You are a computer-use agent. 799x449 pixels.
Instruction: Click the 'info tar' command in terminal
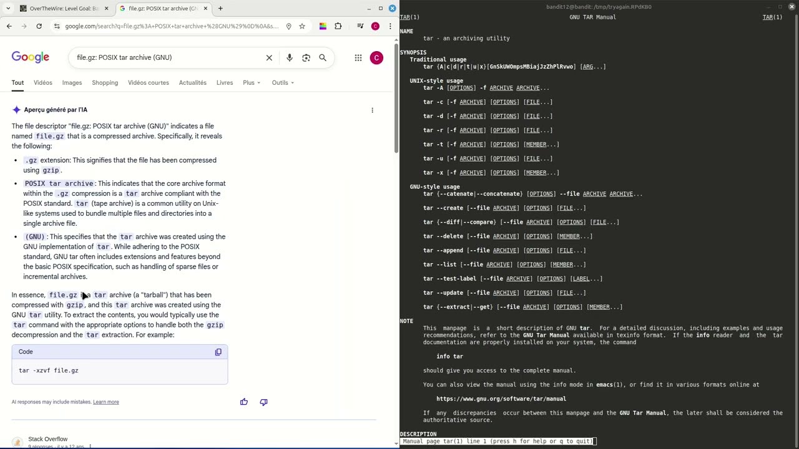click(449, 357)
